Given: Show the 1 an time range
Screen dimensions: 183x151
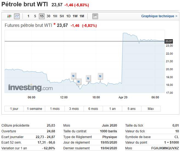Looking at the screenshot, I should (112, 109).
